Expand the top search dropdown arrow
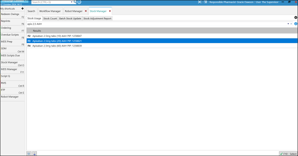The height and width of the screenshot is (156, 298). (x=72, y=2)
